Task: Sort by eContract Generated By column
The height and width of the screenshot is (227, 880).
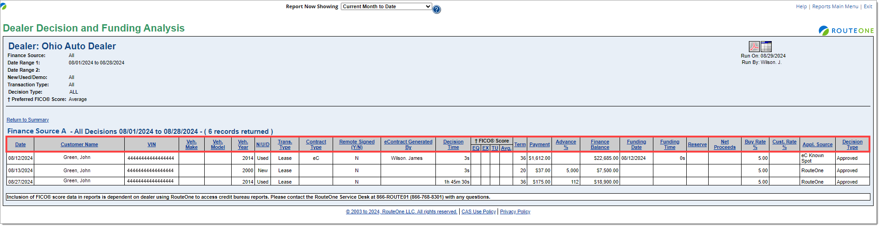Action: pyautogui.click(x=408, y=144)
